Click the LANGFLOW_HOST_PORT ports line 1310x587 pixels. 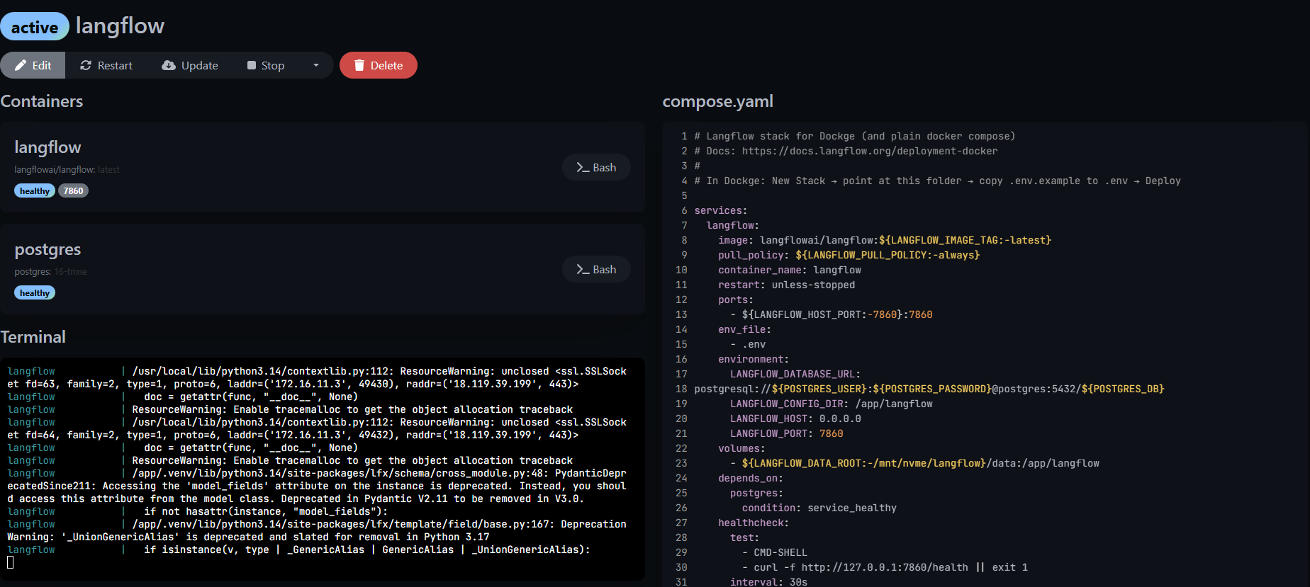point(831,314)
